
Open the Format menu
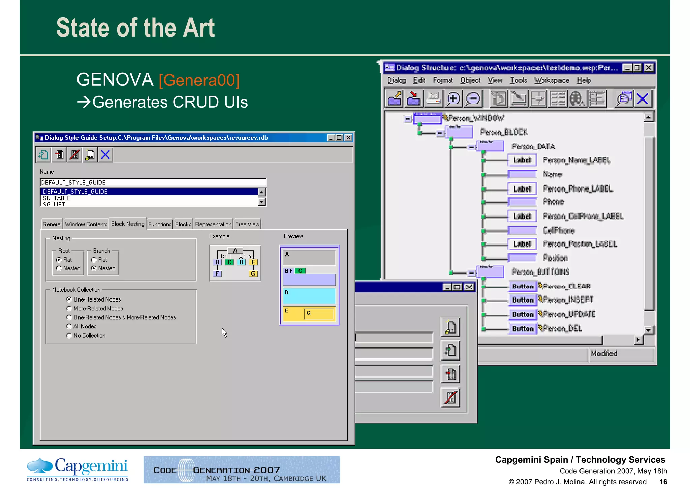point(442,81)
